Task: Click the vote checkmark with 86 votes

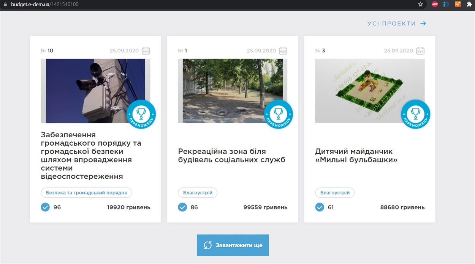Action: [182, 207]
